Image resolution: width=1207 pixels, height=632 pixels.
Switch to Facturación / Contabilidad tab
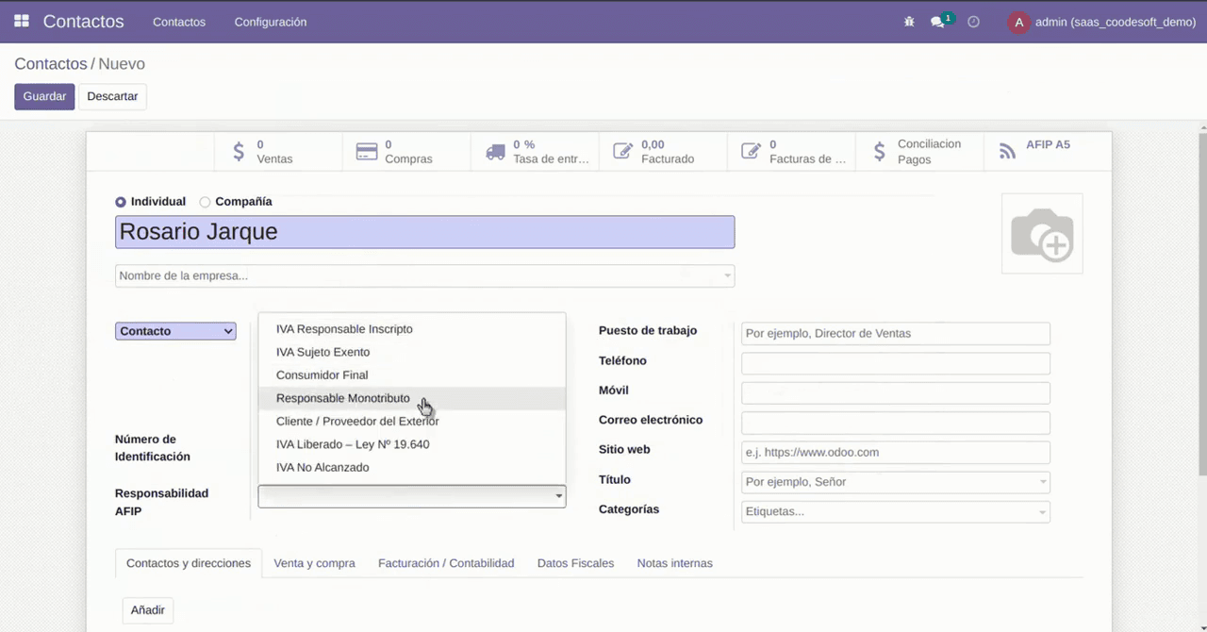446,563
